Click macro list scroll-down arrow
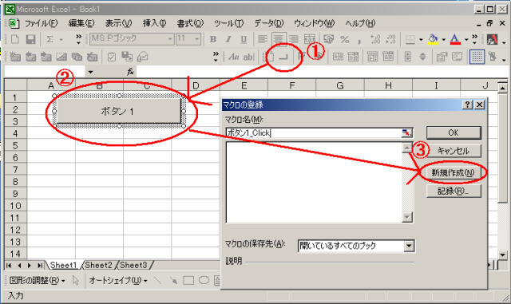 407,217
